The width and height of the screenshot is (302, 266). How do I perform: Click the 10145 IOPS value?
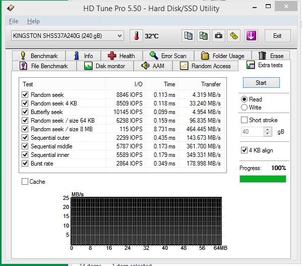[128, 112]
